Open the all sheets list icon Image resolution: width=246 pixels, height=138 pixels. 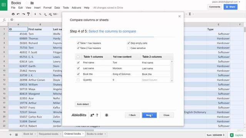click(x=16, y=135)
